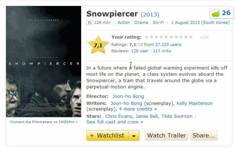Screen dimensions: 237x148
Task: Open the Share menu button
Action: pos(204,135)
